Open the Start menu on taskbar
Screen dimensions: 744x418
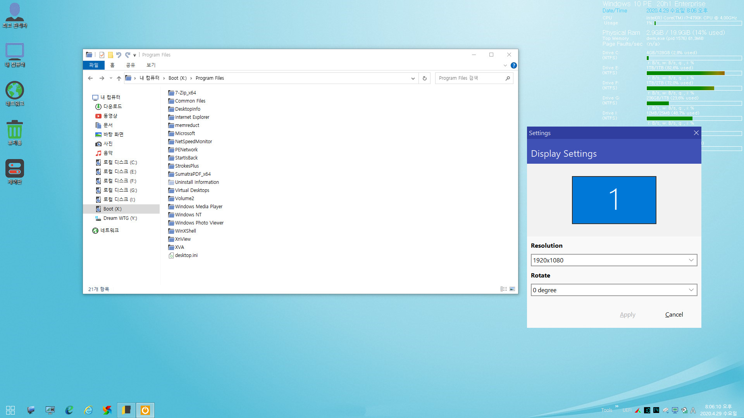pyautogui.click(x=10, y=410)
